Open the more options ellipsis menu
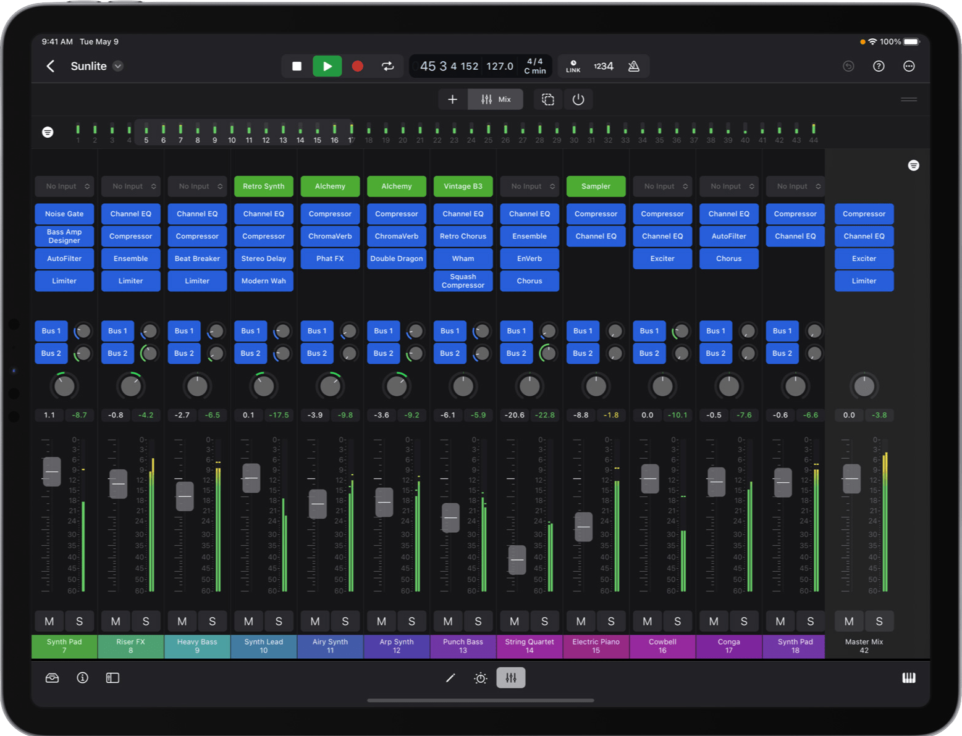Image resolution: width=962 pixels, height=736 pixels. pos(909,66)
